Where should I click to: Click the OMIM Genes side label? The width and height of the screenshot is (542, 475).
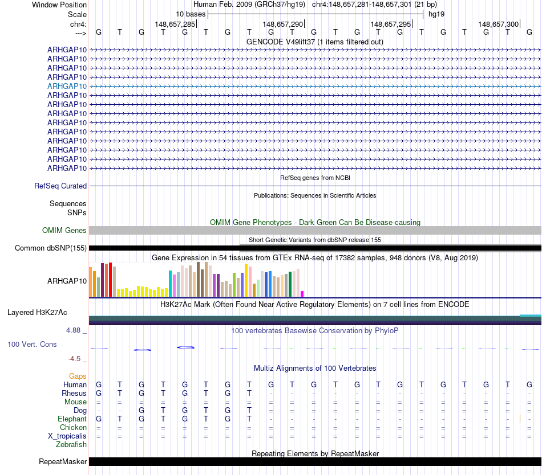[x=64, y=231]
